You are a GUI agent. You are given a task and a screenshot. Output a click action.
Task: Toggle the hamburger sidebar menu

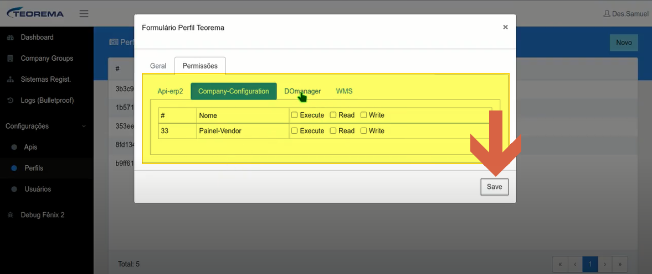pyautogui.click(x=84, y=14)
